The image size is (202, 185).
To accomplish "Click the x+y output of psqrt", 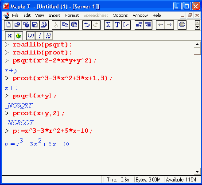I will pos(11,71).
